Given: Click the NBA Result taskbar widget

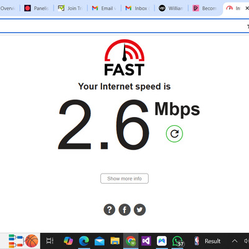Looking at the screenshot, I should point(207,241).
